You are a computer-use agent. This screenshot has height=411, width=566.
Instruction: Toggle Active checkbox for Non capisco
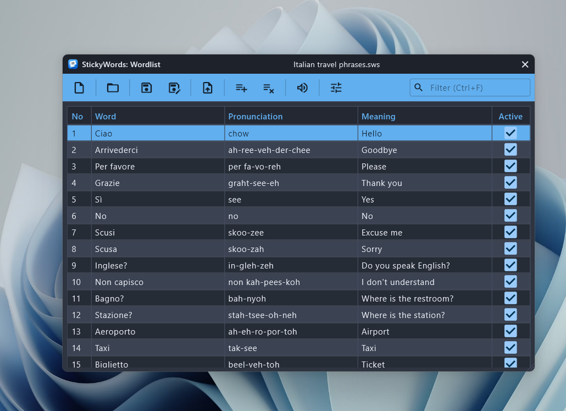tap(510, 282)
